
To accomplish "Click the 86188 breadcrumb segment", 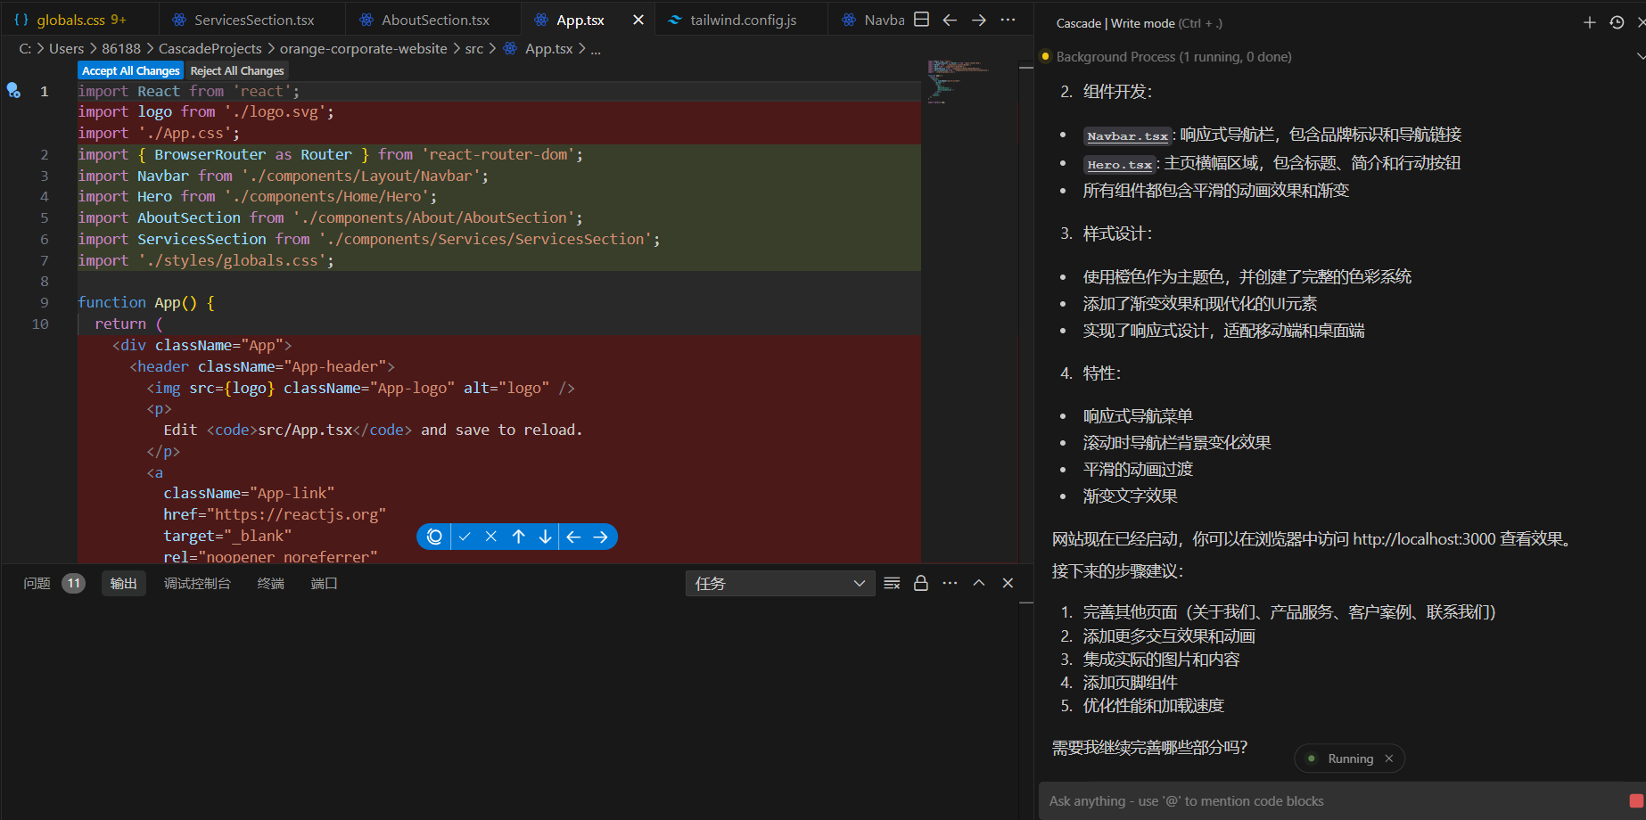I will 121,48.
